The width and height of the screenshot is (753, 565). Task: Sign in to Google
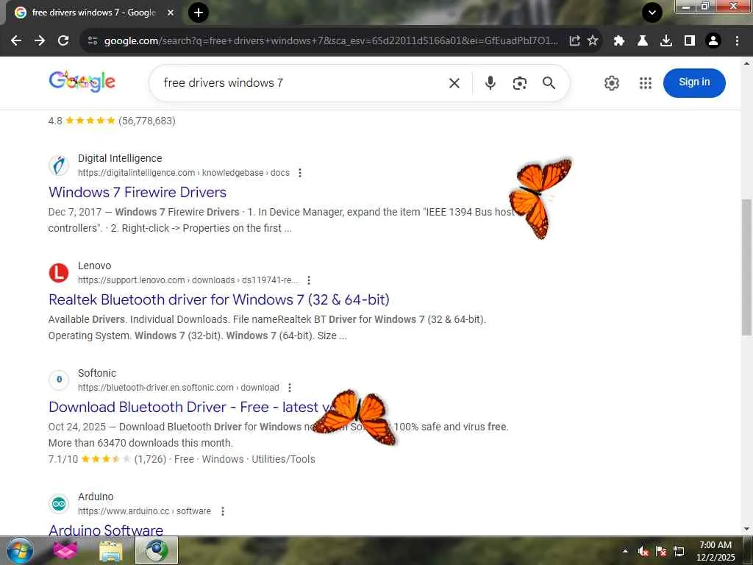pos(694,82)
